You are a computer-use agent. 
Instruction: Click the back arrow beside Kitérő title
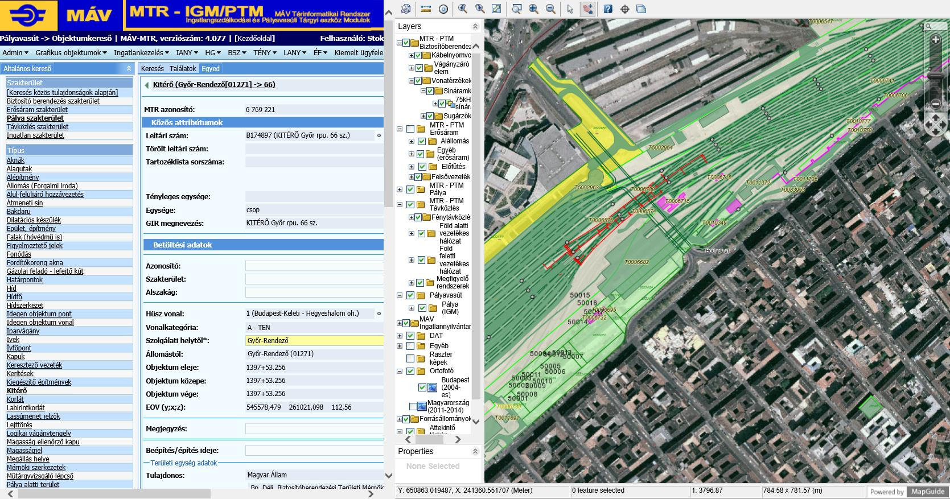(x=147, y=85)
